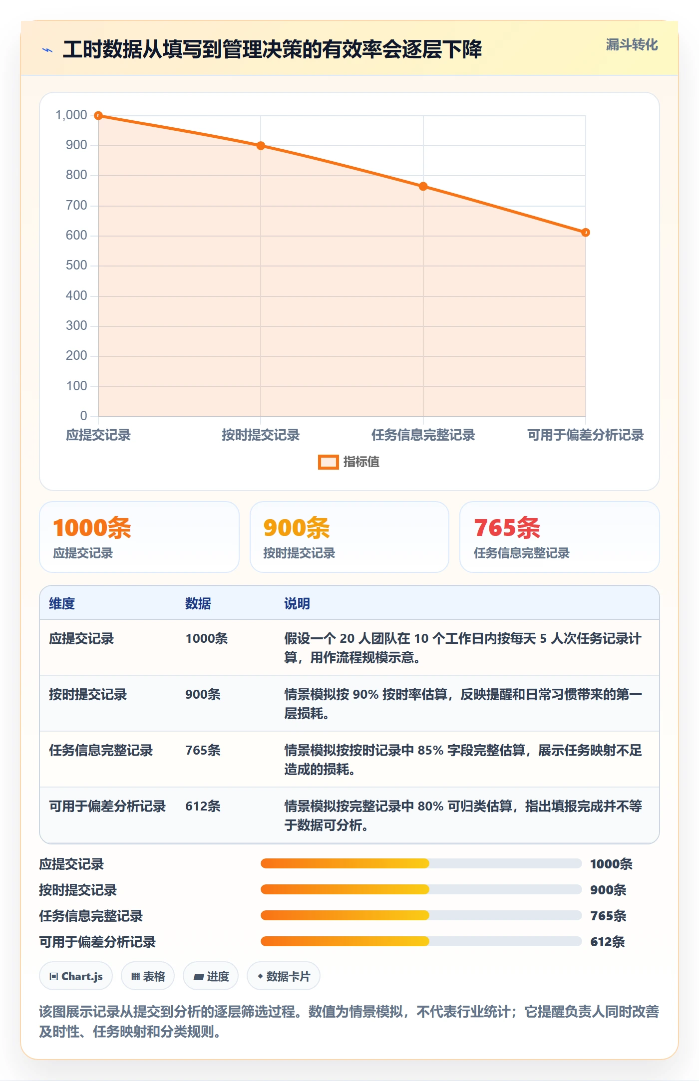Viewport: 699px width, 1081px height.
Task: Click the description mentioning 85% 字段完整估算
Action: point(463,760)
